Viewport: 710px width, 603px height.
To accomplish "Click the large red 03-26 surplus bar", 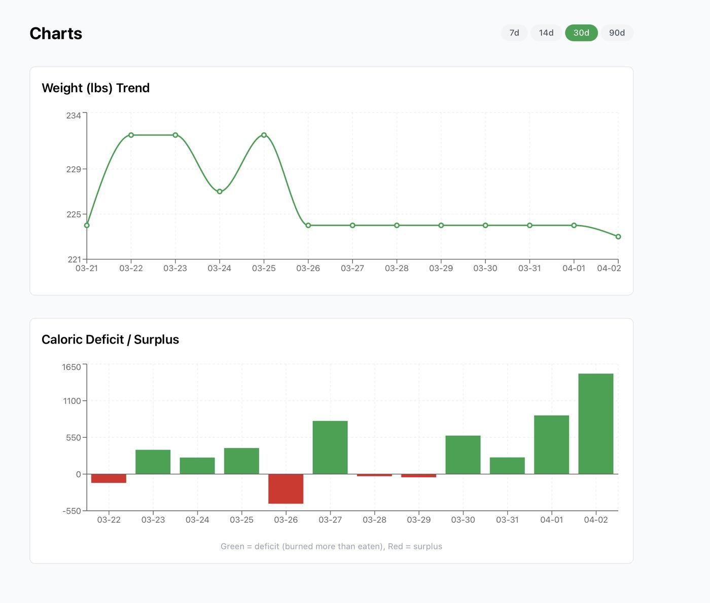I will point(286,489).
